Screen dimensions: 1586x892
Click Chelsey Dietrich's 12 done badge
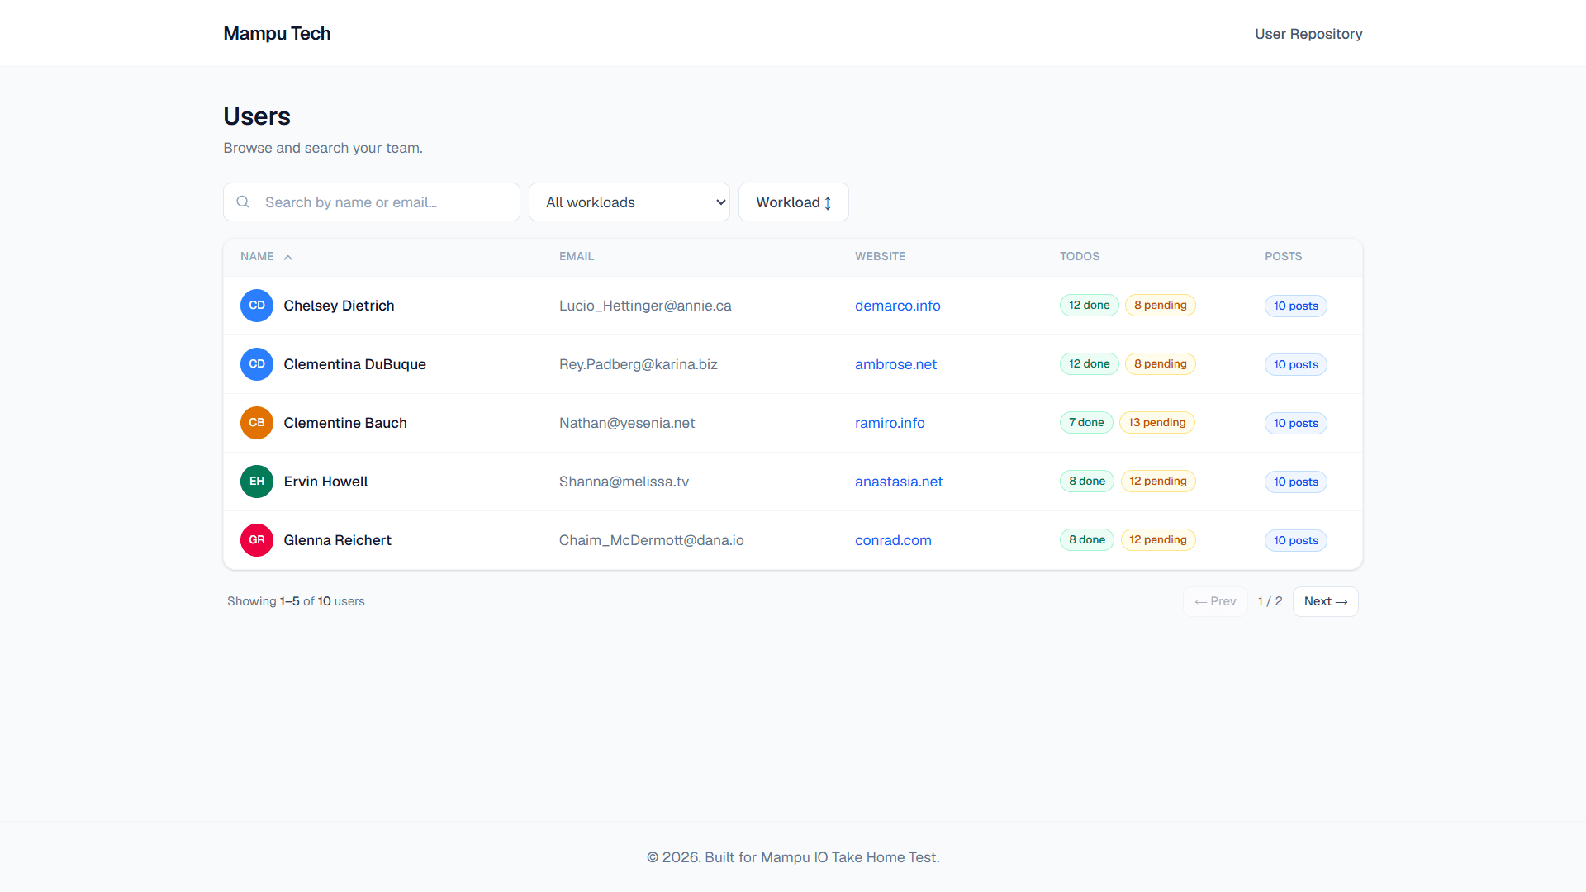pos(1089,306)
